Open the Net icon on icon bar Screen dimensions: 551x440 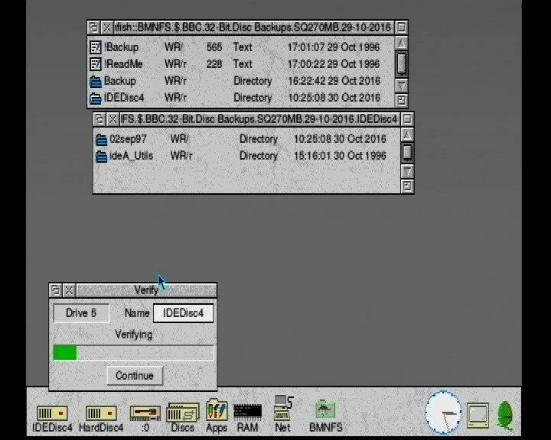click(282, 411)
